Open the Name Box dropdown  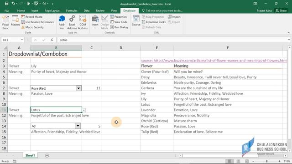click(22, 40)
